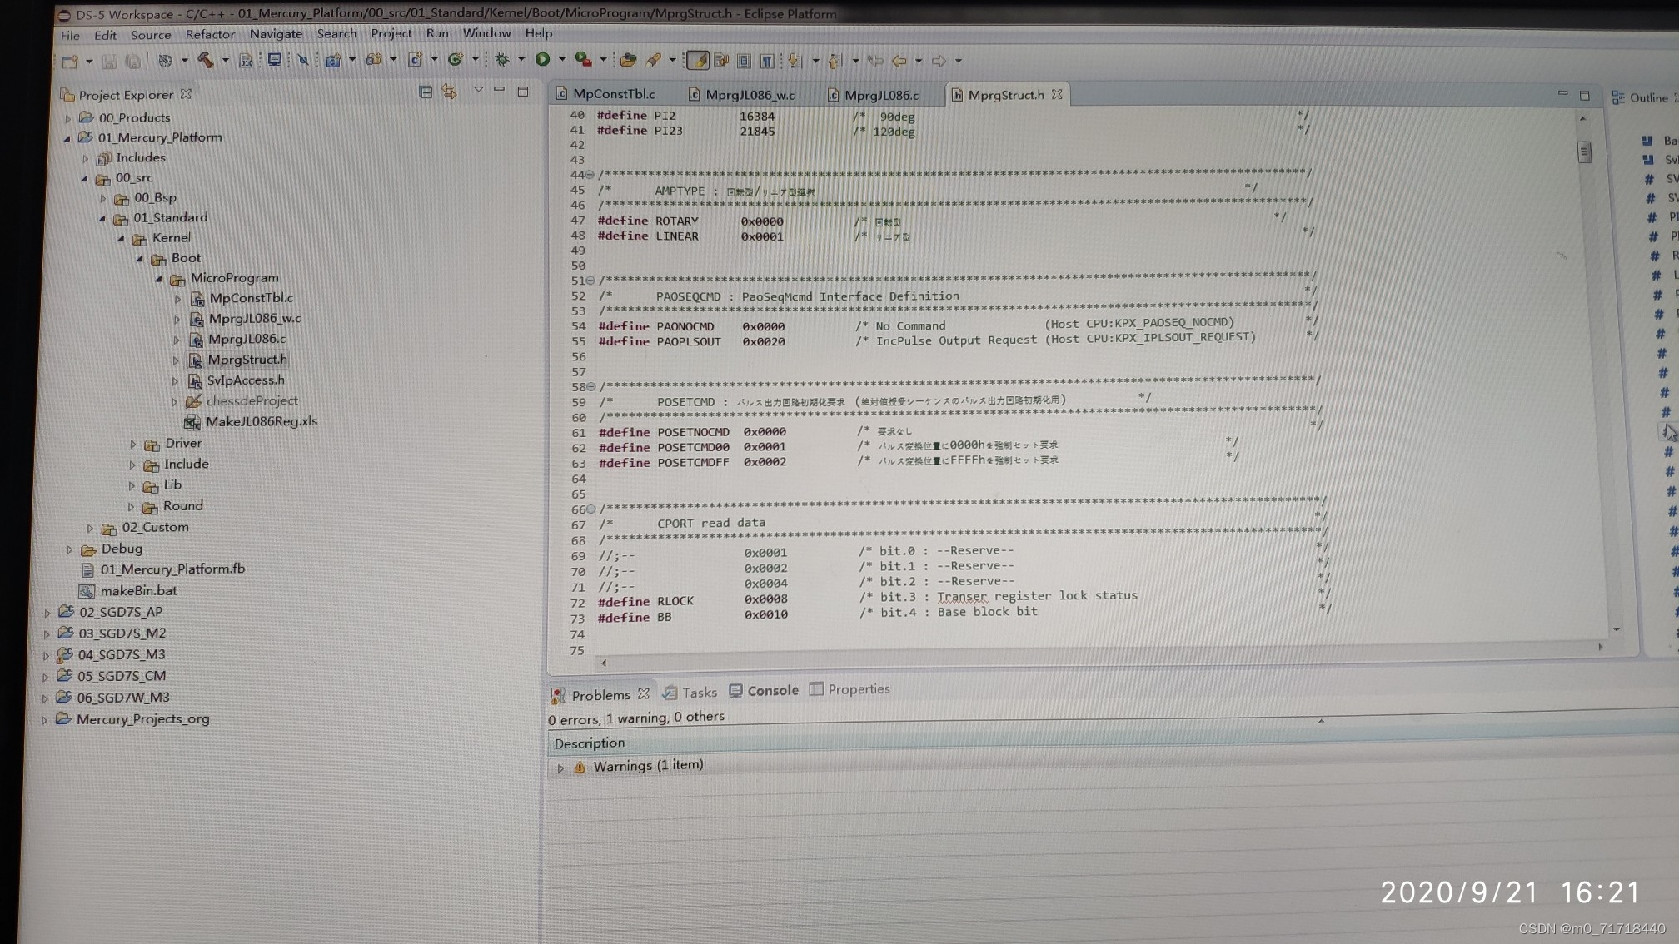
Task: Click the New Class green icon
Action: tap(455, 60)
